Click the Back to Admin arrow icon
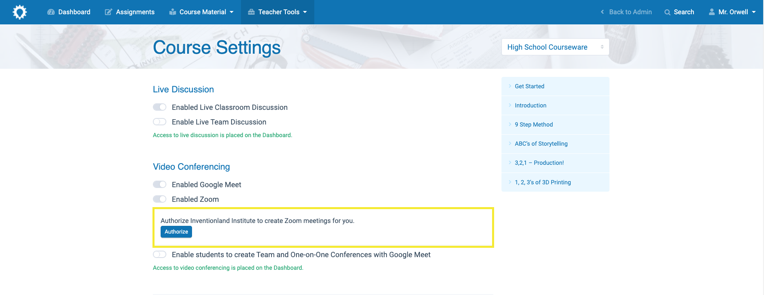This screenshot has width=764, height=295. (602, 12)
